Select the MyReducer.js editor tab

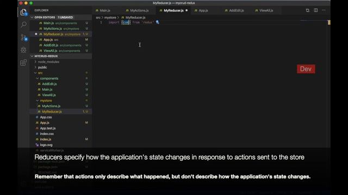pos(173,10)
